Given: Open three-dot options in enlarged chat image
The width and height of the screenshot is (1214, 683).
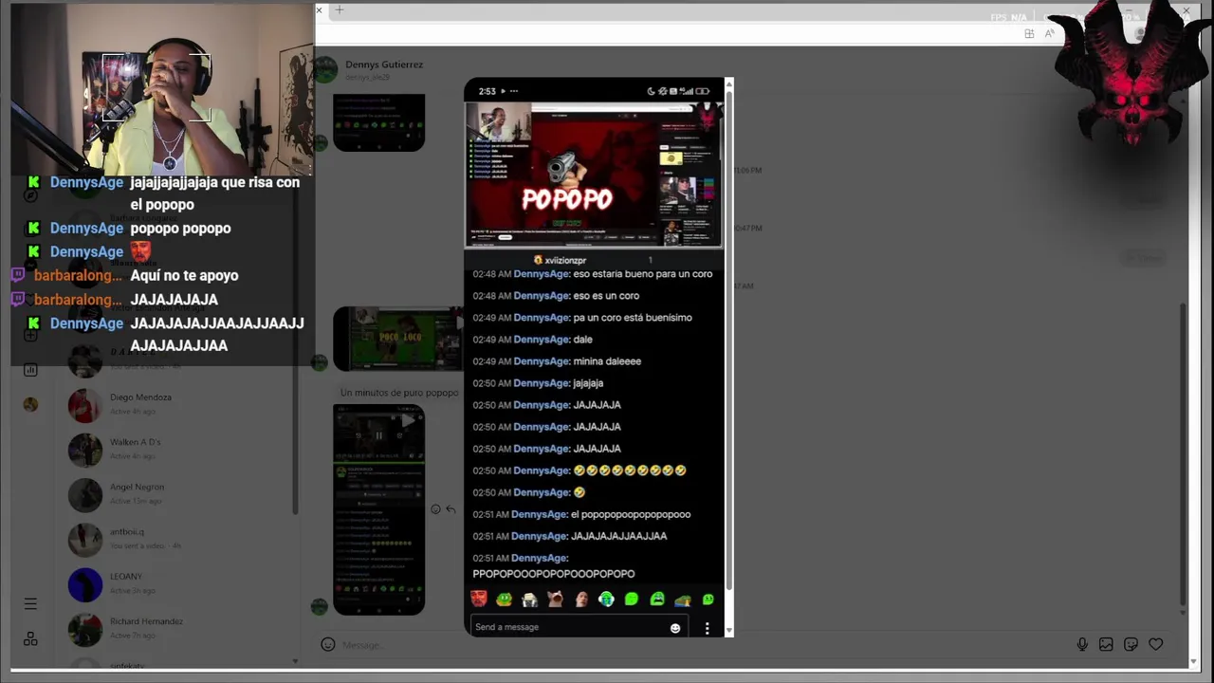Looking at the screenshot, I should tap(707, 628).
